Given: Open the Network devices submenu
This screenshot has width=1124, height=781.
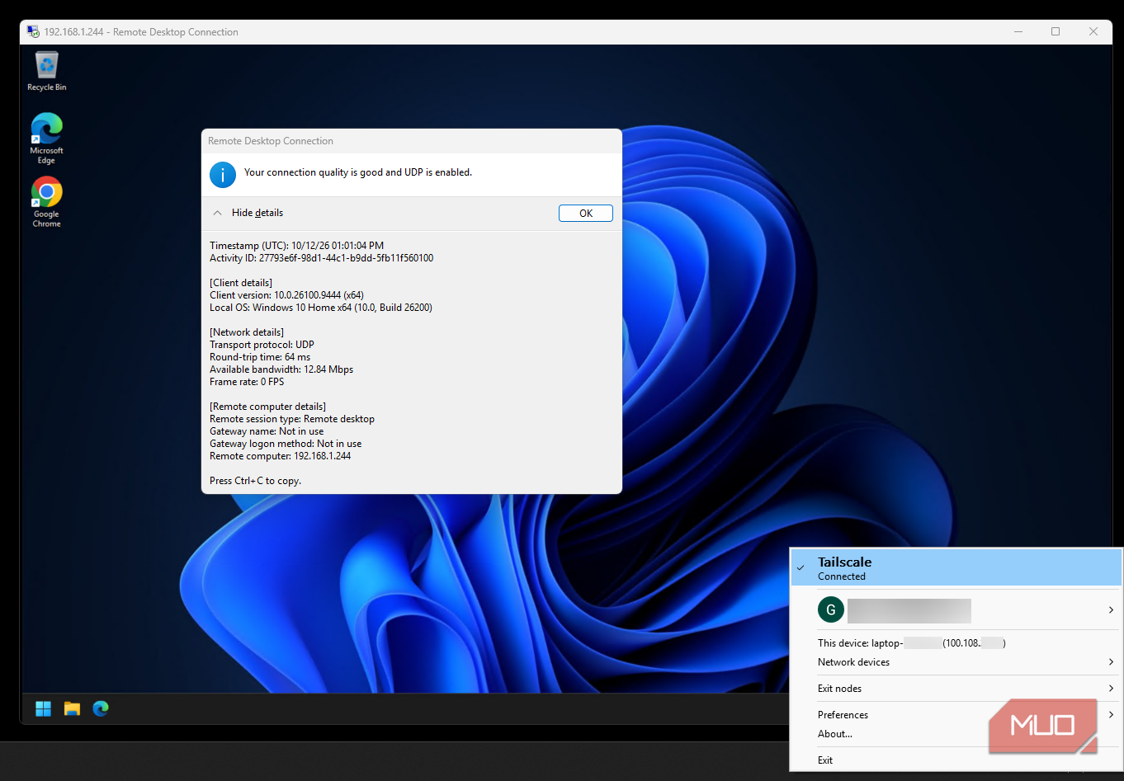Looking at the screenshot, I should 956,662.
